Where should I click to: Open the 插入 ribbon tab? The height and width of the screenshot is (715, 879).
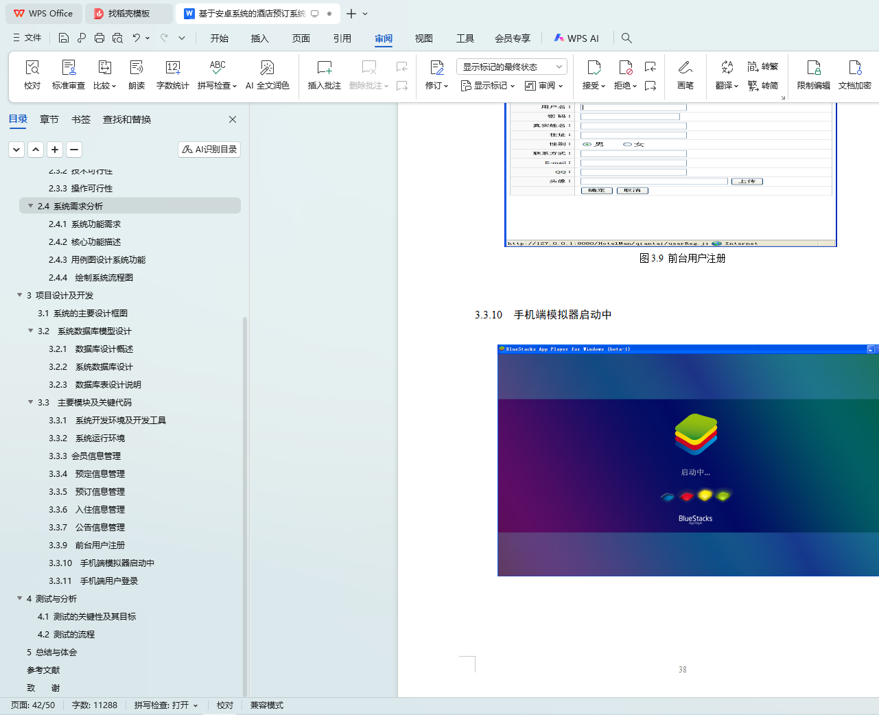tap(260, 38)
